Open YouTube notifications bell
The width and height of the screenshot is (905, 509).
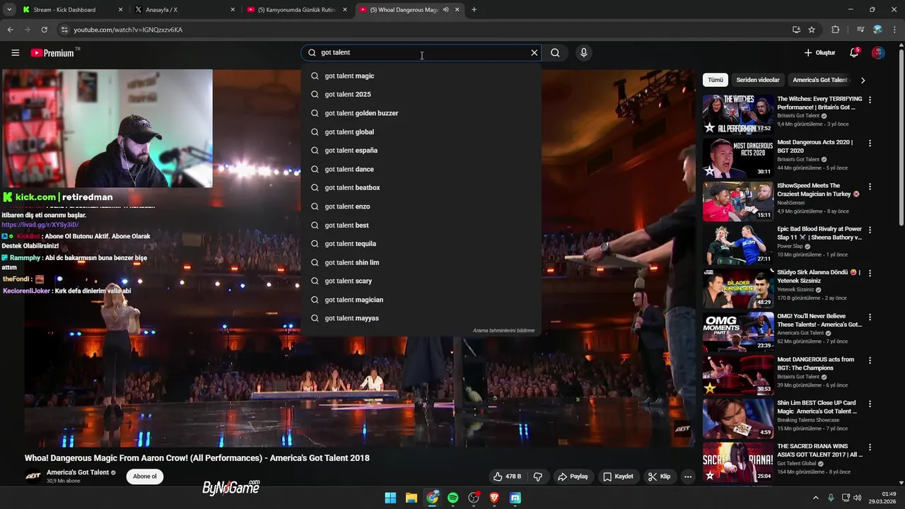point(854,52)
